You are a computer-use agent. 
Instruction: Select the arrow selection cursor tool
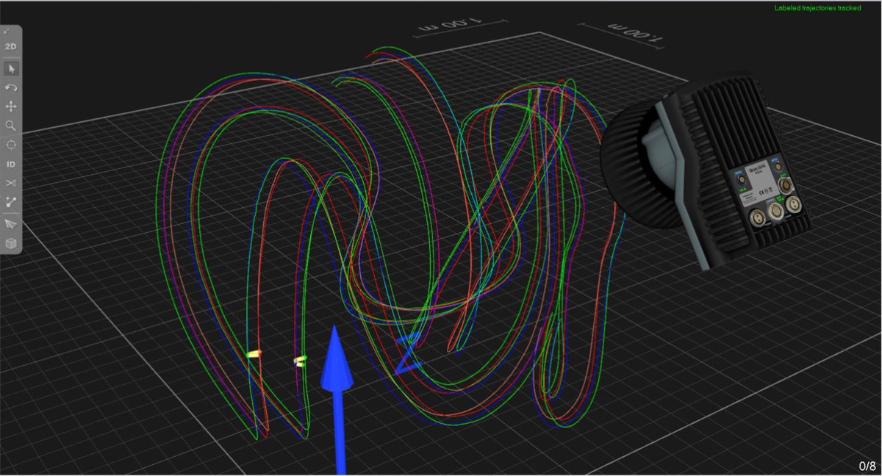[x=11, y=68]
